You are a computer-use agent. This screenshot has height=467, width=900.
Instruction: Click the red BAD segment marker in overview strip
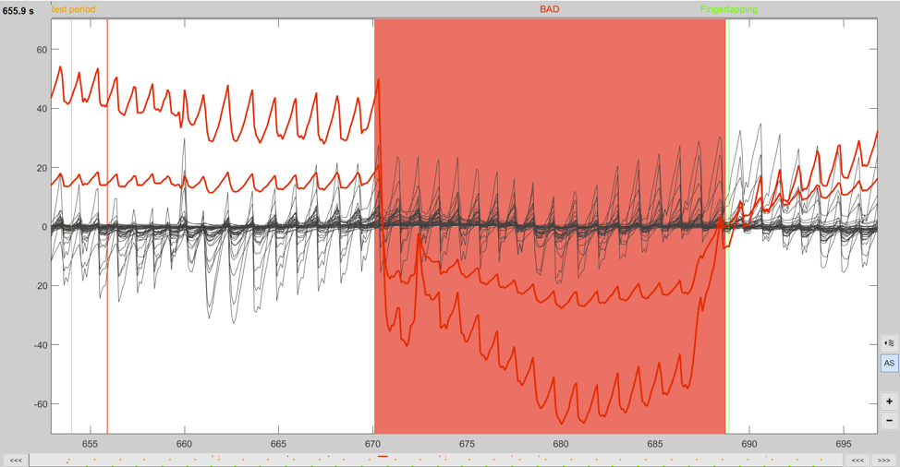click(383, 457)
